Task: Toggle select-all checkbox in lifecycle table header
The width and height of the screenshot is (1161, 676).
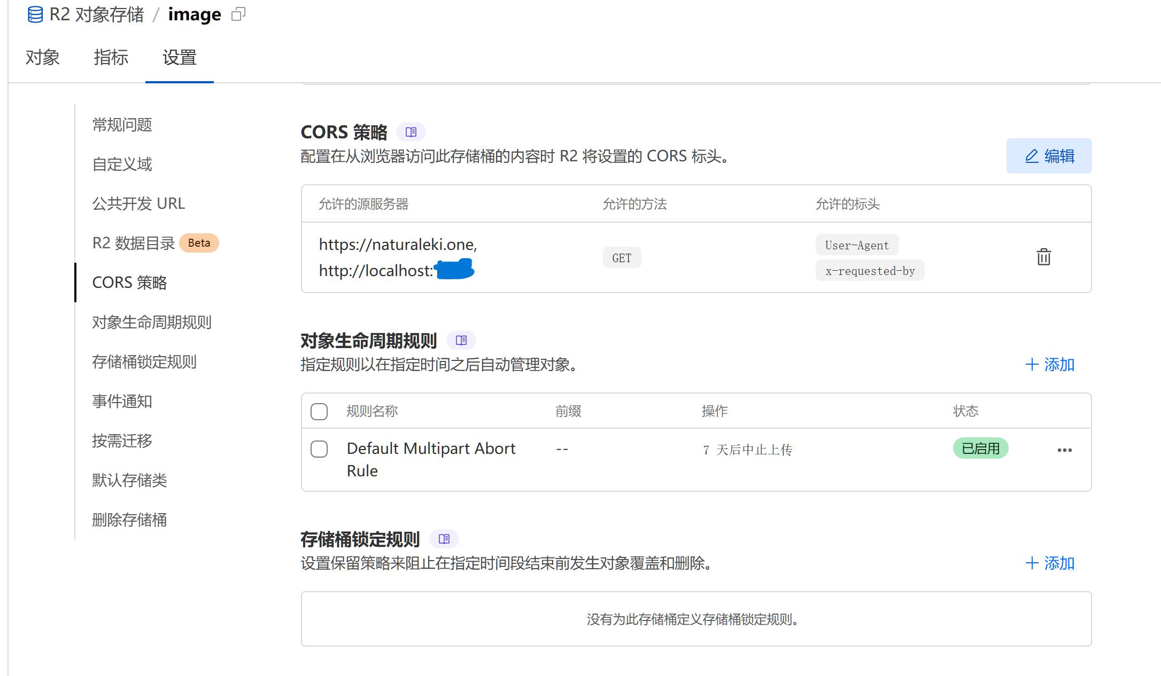Action: [x=319, y=412]
